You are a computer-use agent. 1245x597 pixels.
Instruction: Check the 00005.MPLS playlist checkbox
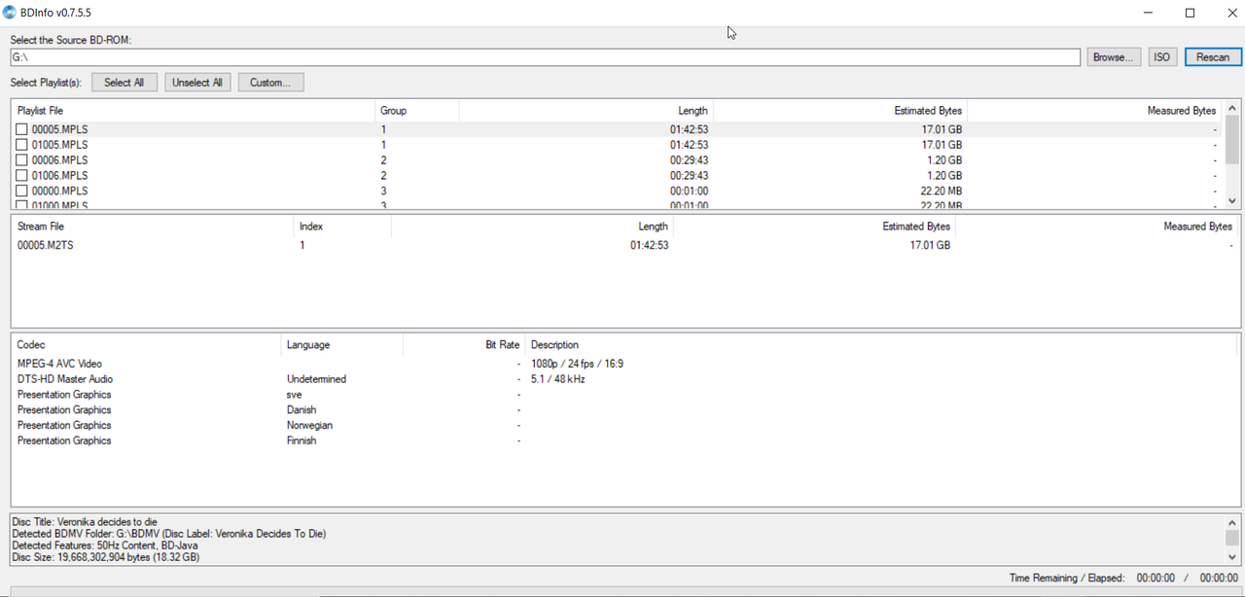point(21,129)
